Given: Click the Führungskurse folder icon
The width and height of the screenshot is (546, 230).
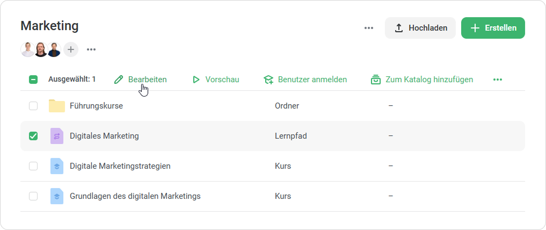Looking at the screenshot, I should (56, 106).
